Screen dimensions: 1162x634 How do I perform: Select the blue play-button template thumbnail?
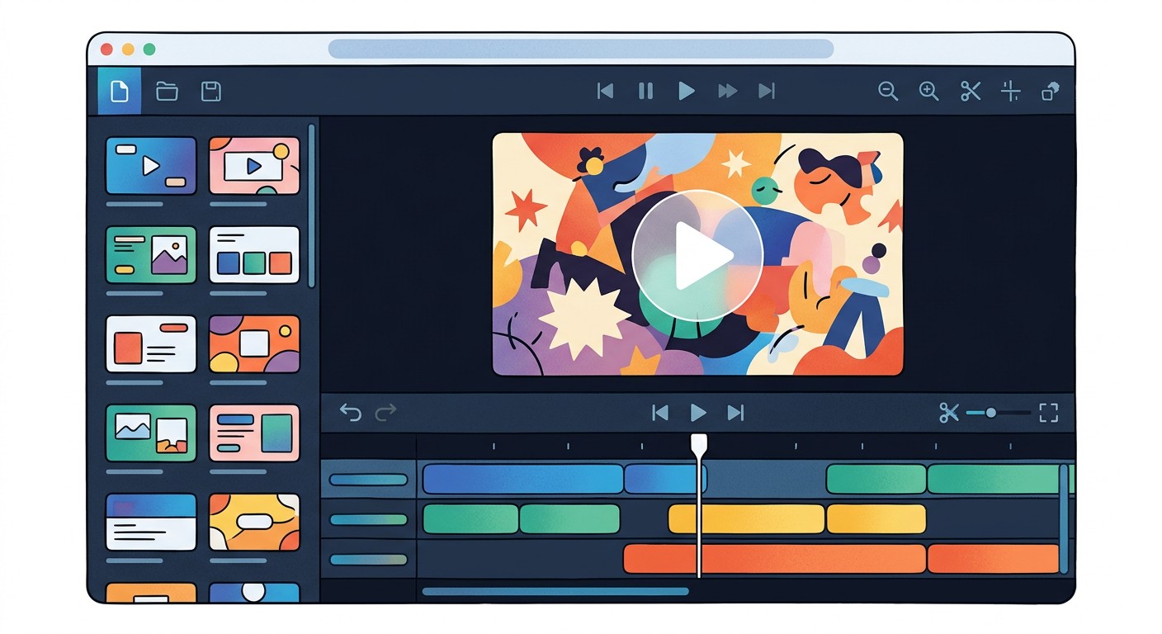[x=151, y=166]
